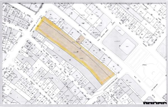Click parcel number 74 in the white block
Viewport: 168px width, 107px height.
[x=36, y=68]
